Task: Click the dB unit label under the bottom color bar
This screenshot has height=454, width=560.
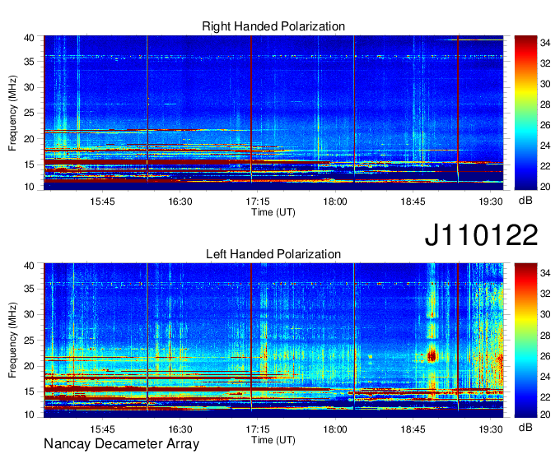Action: [525, 427]
